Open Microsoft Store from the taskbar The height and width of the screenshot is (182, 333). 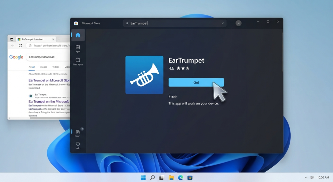pyautogui.click(x=190, y=178)
